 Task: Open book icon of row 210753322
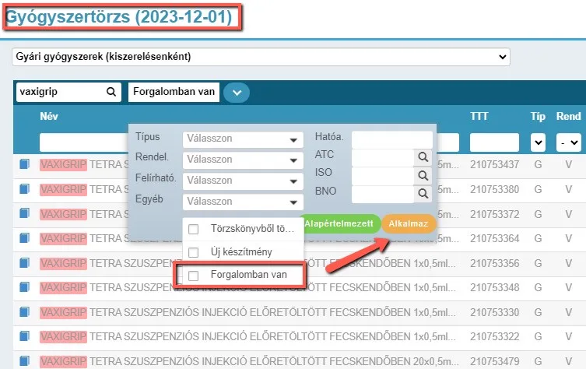coord(24,336)
